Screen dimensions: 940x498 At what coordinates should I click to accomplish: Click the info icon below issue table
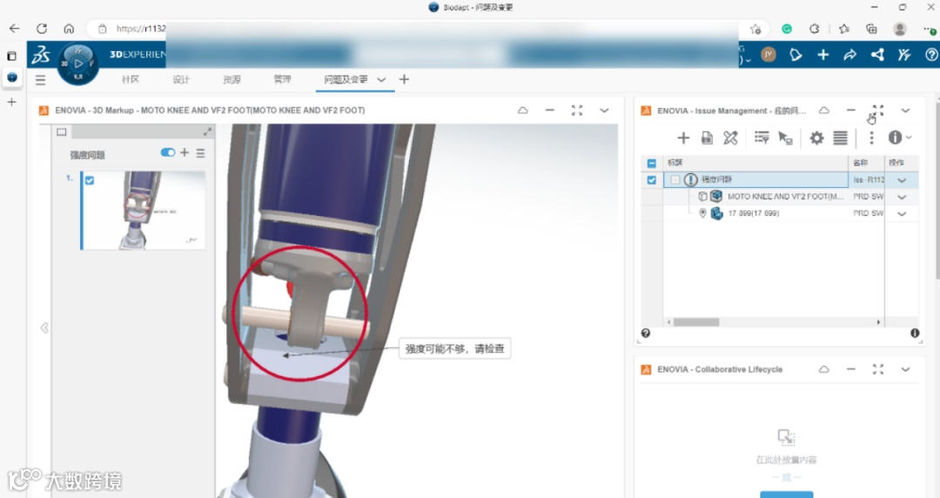[x=915, y=333]
